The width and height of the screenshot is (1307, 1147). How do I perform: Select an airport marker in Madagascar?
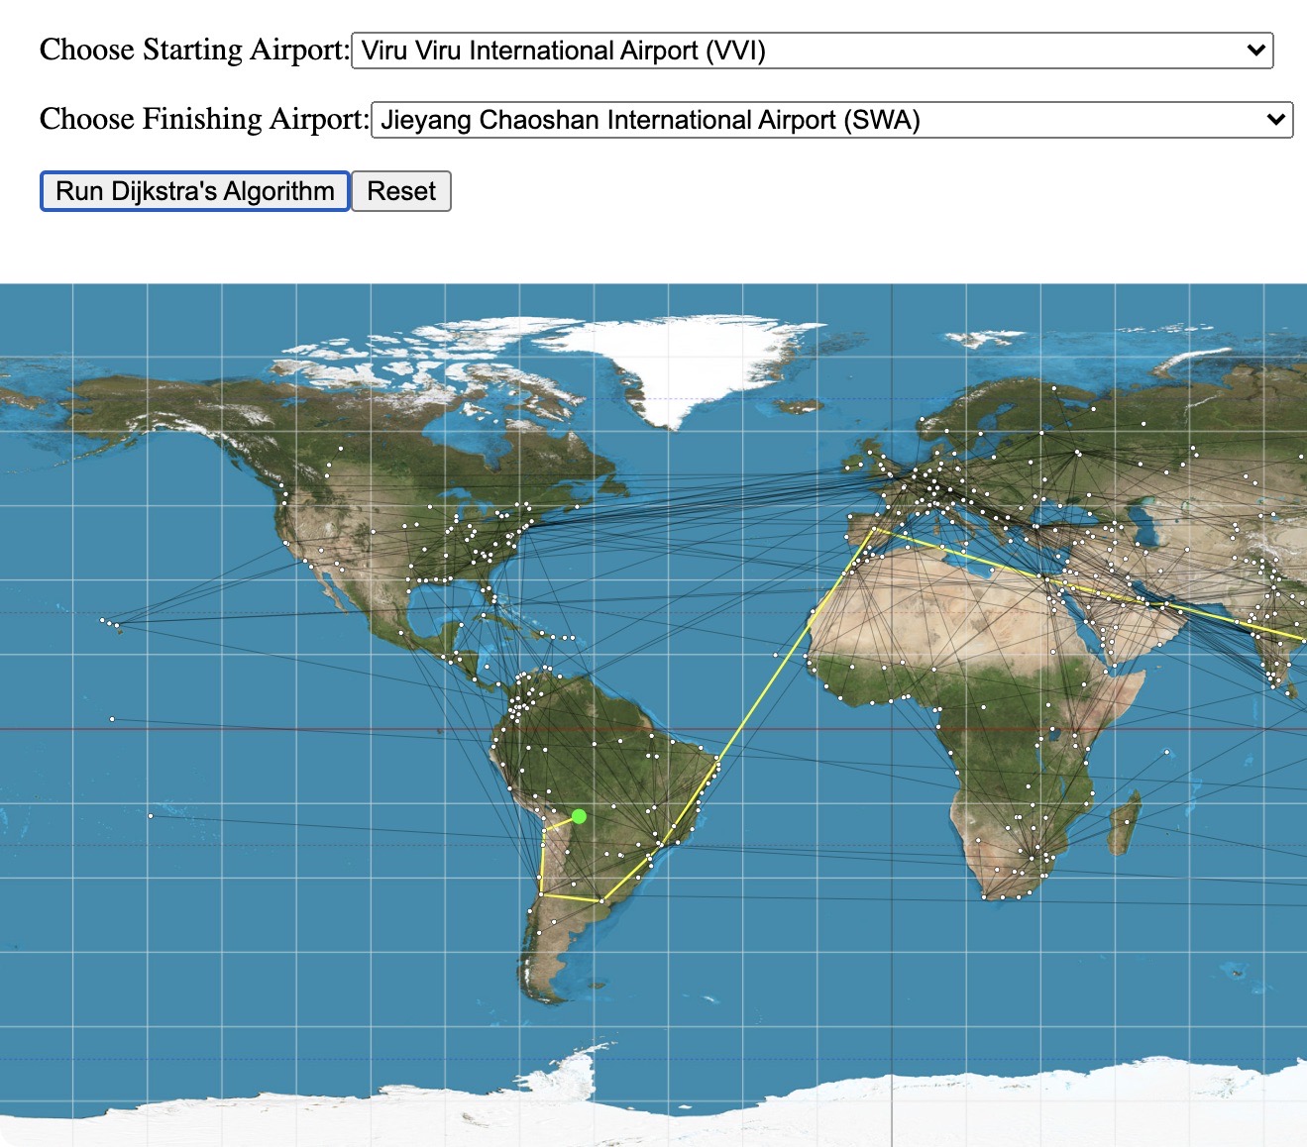[x=1127, y=822]
